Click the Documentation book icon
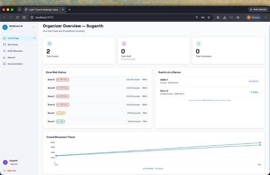 tap(4, 64)
